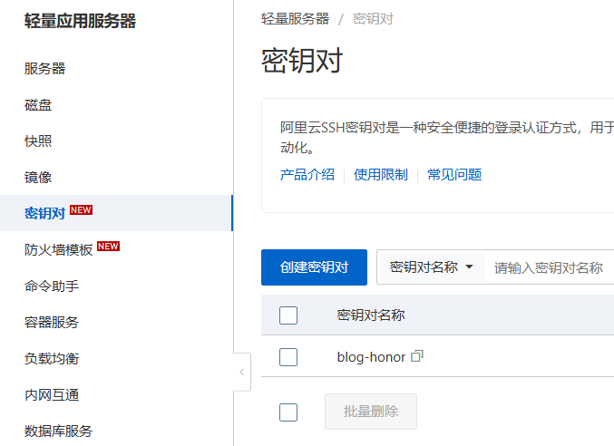The width and height of the screenshot is (614, 446).
Task: Open the 密钥对名称 filter dropdown
Action: click(x=432, y=267)
